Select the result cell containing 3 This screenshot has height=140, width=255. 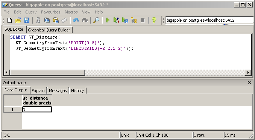(x=37, y=110)
